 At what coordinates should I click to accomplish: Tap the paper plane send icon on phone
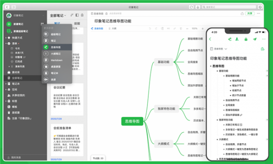pos(255,39)
